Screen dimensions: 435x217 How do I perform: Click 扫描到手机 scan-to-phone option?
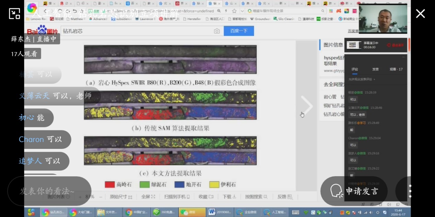[x=177, y=197]
